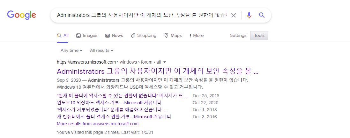Viewport: 350px width, 138px height.
Task: Open the "현재 이 폴더에 액세스할 수 있는" sitelink
Action: (x=122, y=96)
